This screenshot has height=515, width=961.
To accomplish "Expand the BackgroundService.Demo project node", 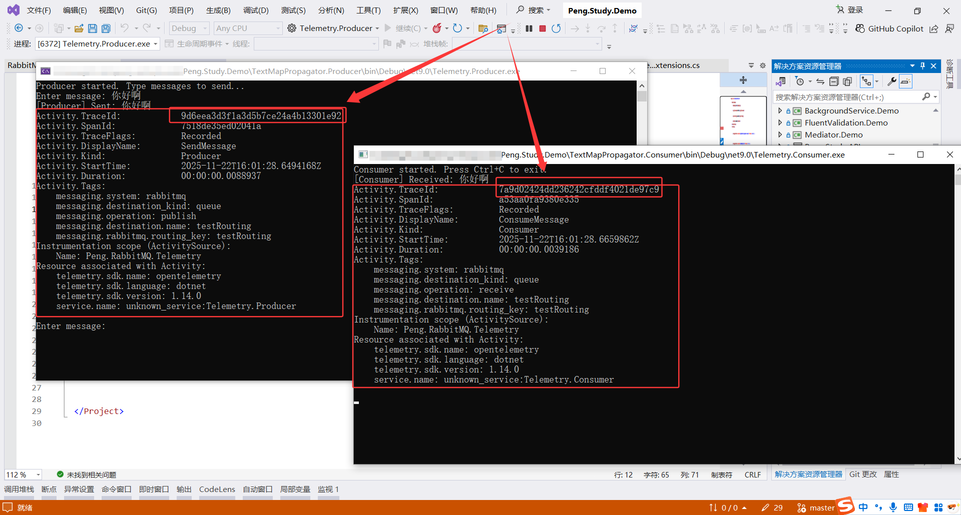I will click(780, 110).
